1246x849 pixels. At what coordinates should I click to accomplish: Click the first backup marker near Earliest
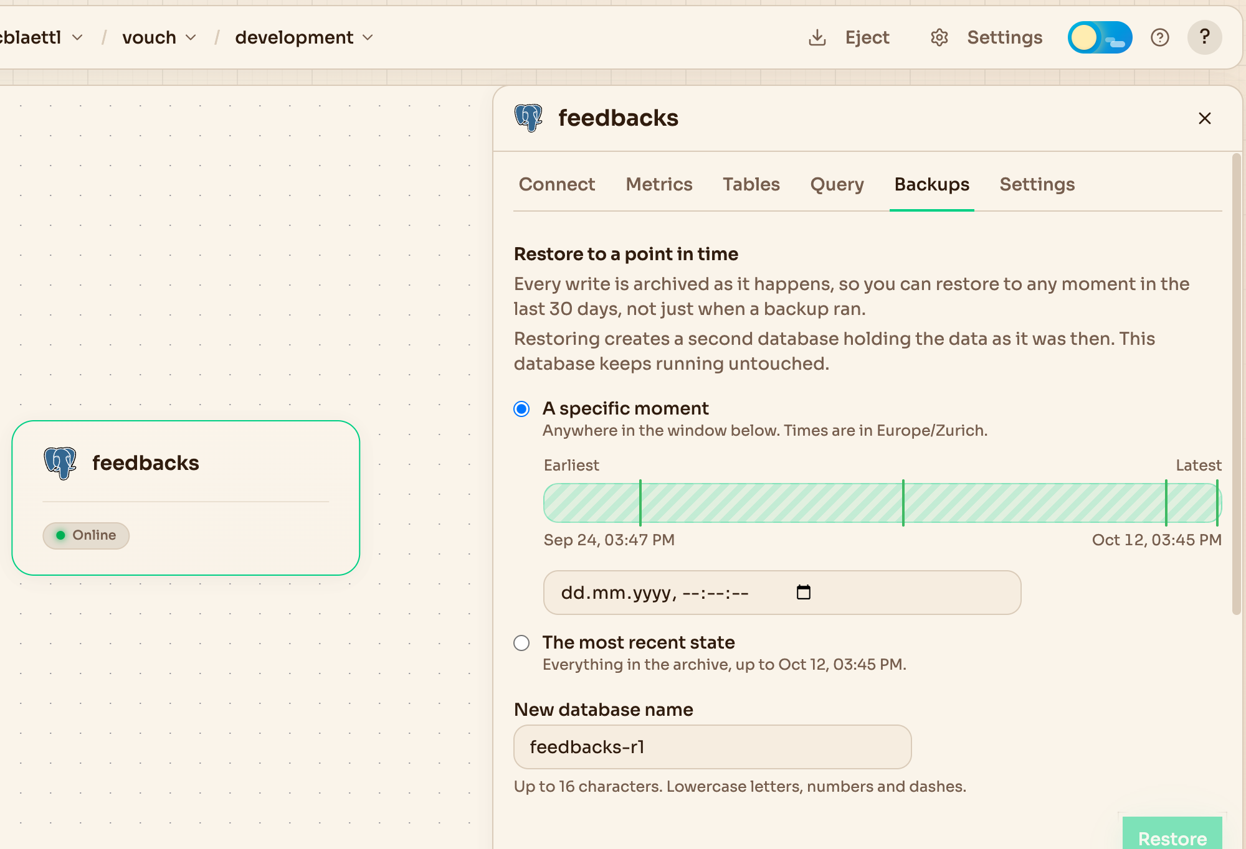pos(640,503)
